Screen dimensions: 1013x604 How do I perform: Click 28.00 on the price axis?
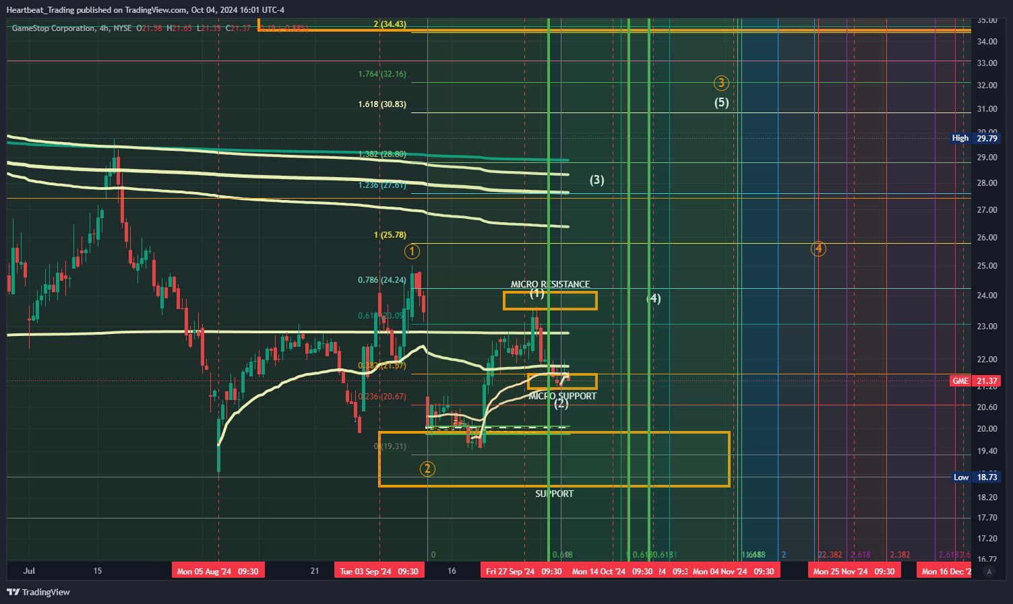pos(987,183)
